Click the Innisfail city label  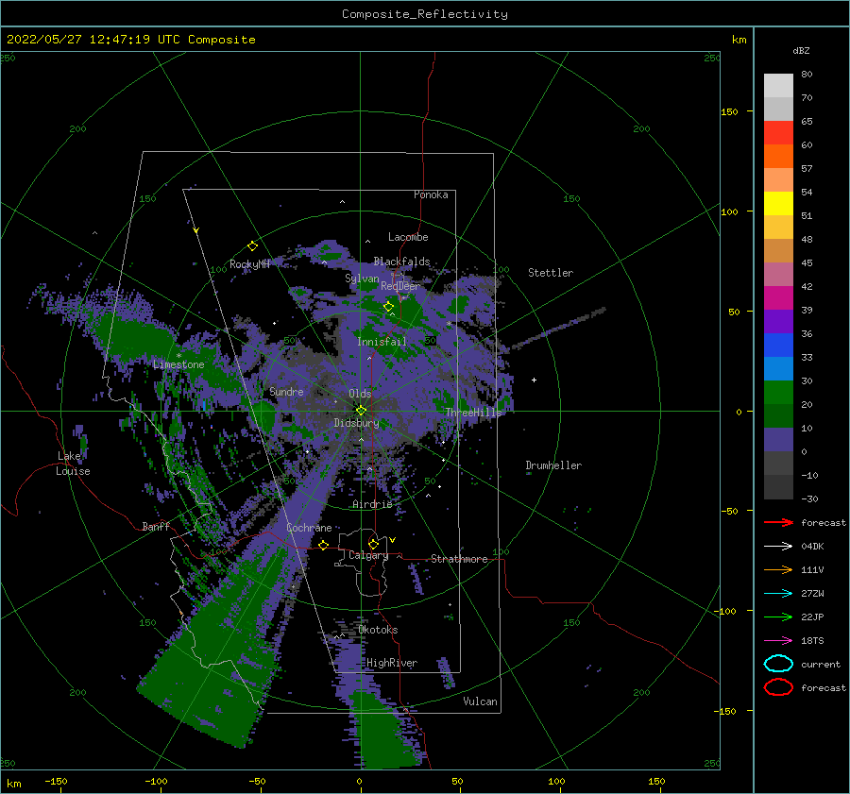(x=382, y=342)
